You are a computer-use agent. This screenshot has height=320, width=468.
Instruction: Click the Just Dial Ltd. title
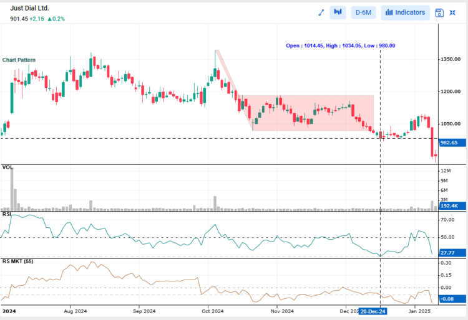[29, 9]
